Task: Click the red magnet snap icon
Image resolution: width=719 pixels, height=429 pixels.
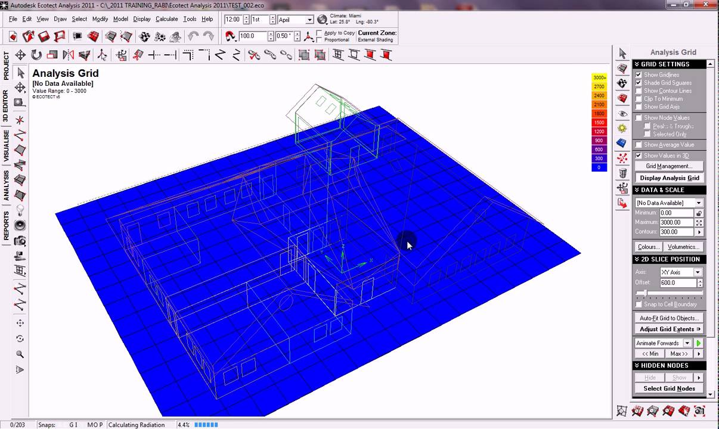Action: [x=231, y=36]
